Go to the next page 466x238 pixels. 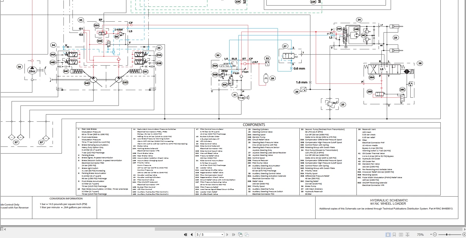click(x=227, y=234)
